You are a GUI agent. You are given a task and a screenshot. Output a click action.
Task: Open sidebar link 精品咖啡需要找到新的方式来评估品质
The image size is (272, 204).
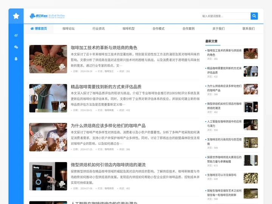tap(224, 70)
